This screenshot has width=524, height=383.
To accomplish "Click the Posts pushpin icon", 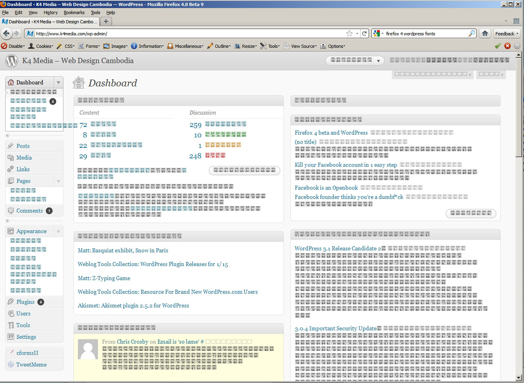I will 11,146.
